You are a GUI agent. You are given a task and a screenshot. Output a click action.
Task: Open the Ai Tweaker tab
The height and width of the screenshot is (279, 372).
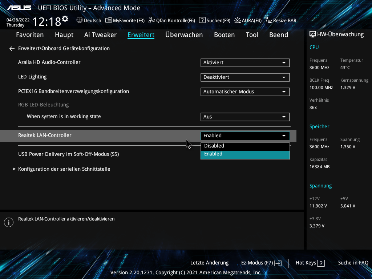(x=100, y=35)
